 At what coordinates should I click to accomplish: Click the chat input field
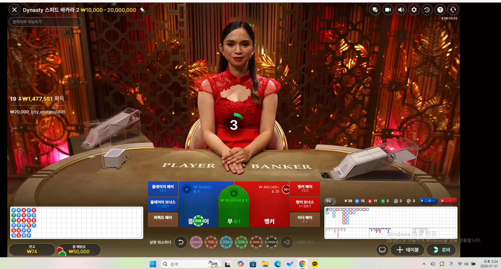pos(45,22)
